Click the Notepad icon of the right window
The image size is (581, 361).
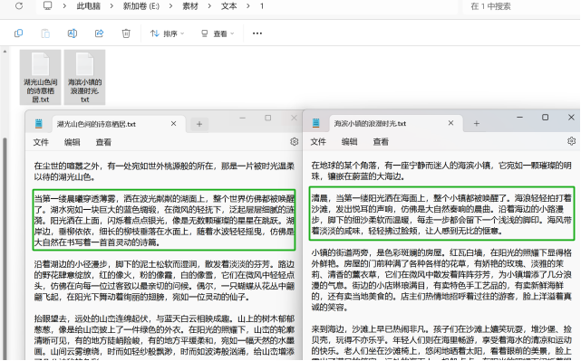point(315,123)
